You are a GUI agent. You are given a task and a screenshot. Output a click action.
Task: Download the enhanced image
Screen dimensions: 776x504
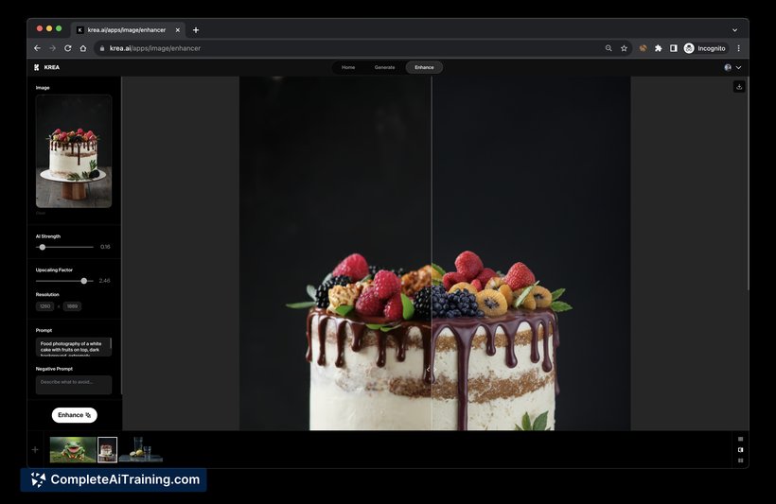coord(739,87)
